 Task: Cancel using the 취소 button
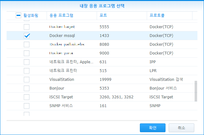[181, 128]
